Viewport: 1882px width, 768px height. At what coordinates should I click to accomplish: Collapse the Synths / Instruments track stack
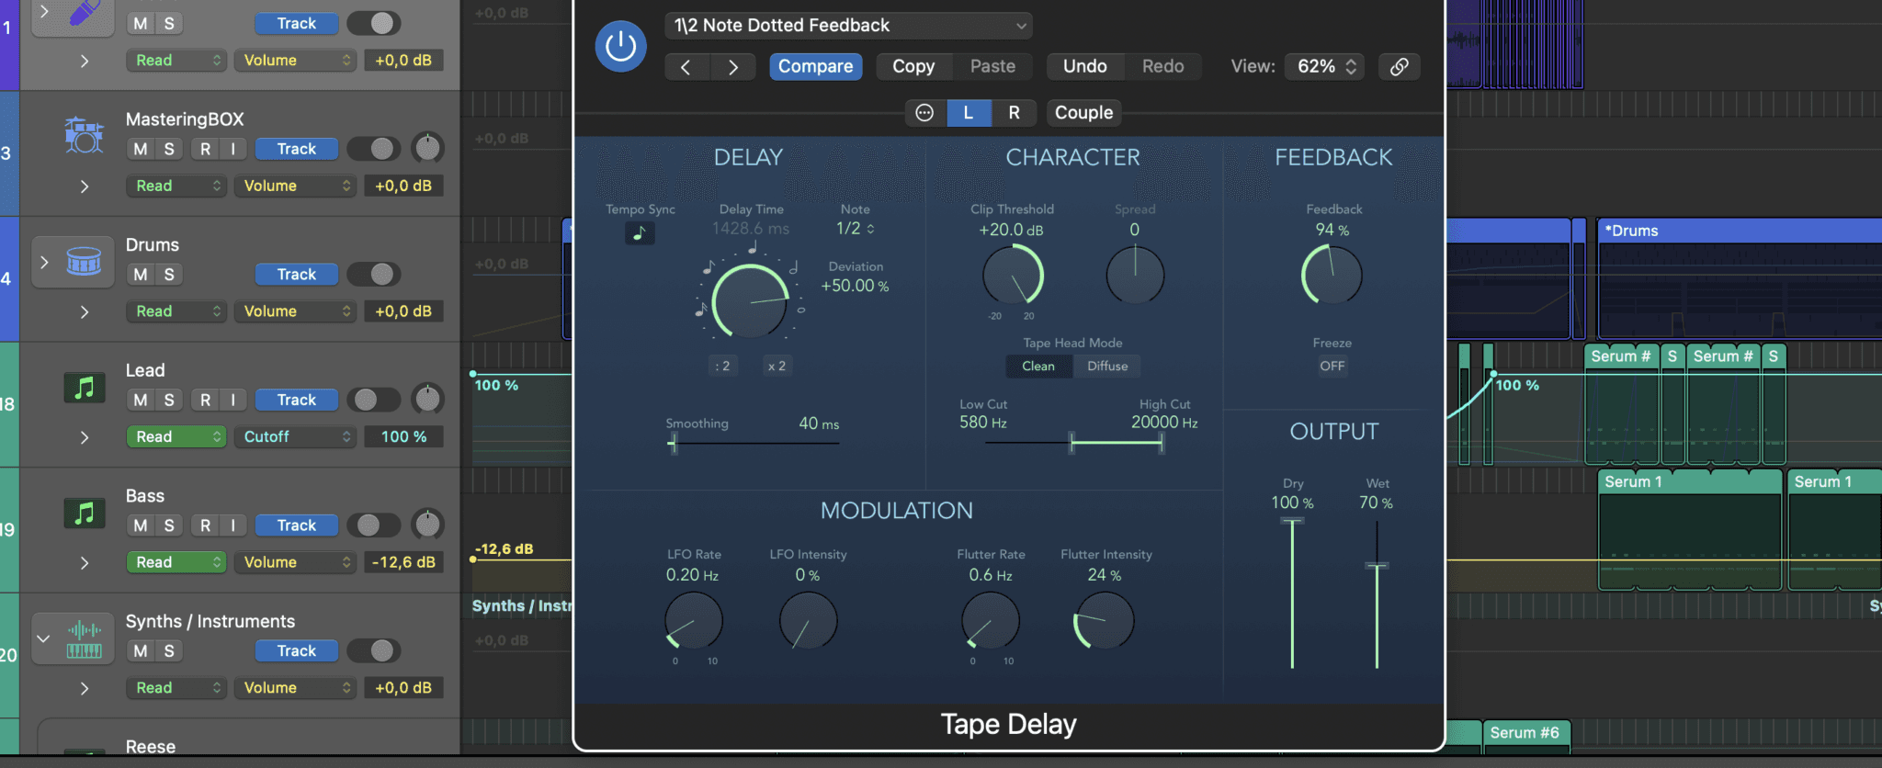43,638
